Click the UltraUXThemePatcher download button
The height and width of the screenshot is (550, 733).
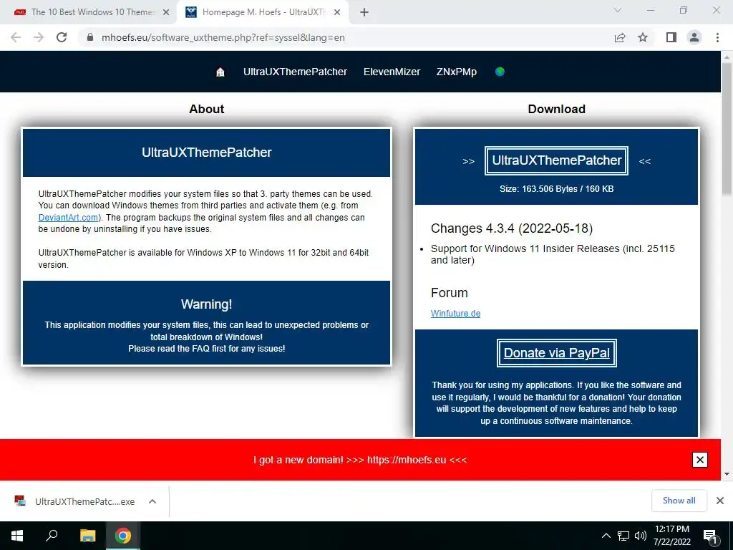[556, 160]
